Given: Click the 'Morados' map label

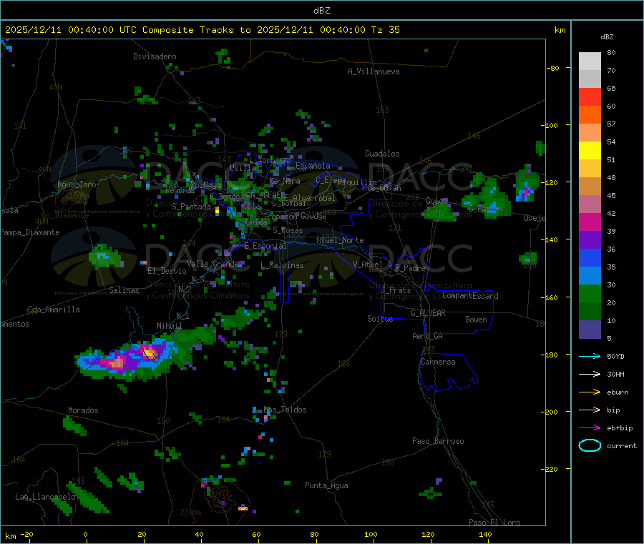Looking at the screenshot, I should (83, 410).
